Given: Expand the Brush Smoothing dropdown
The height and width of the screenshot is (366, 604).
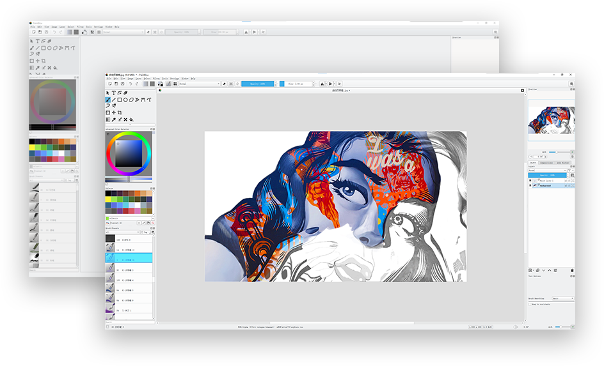Looking at the screenshot, I should coord(563,298).
